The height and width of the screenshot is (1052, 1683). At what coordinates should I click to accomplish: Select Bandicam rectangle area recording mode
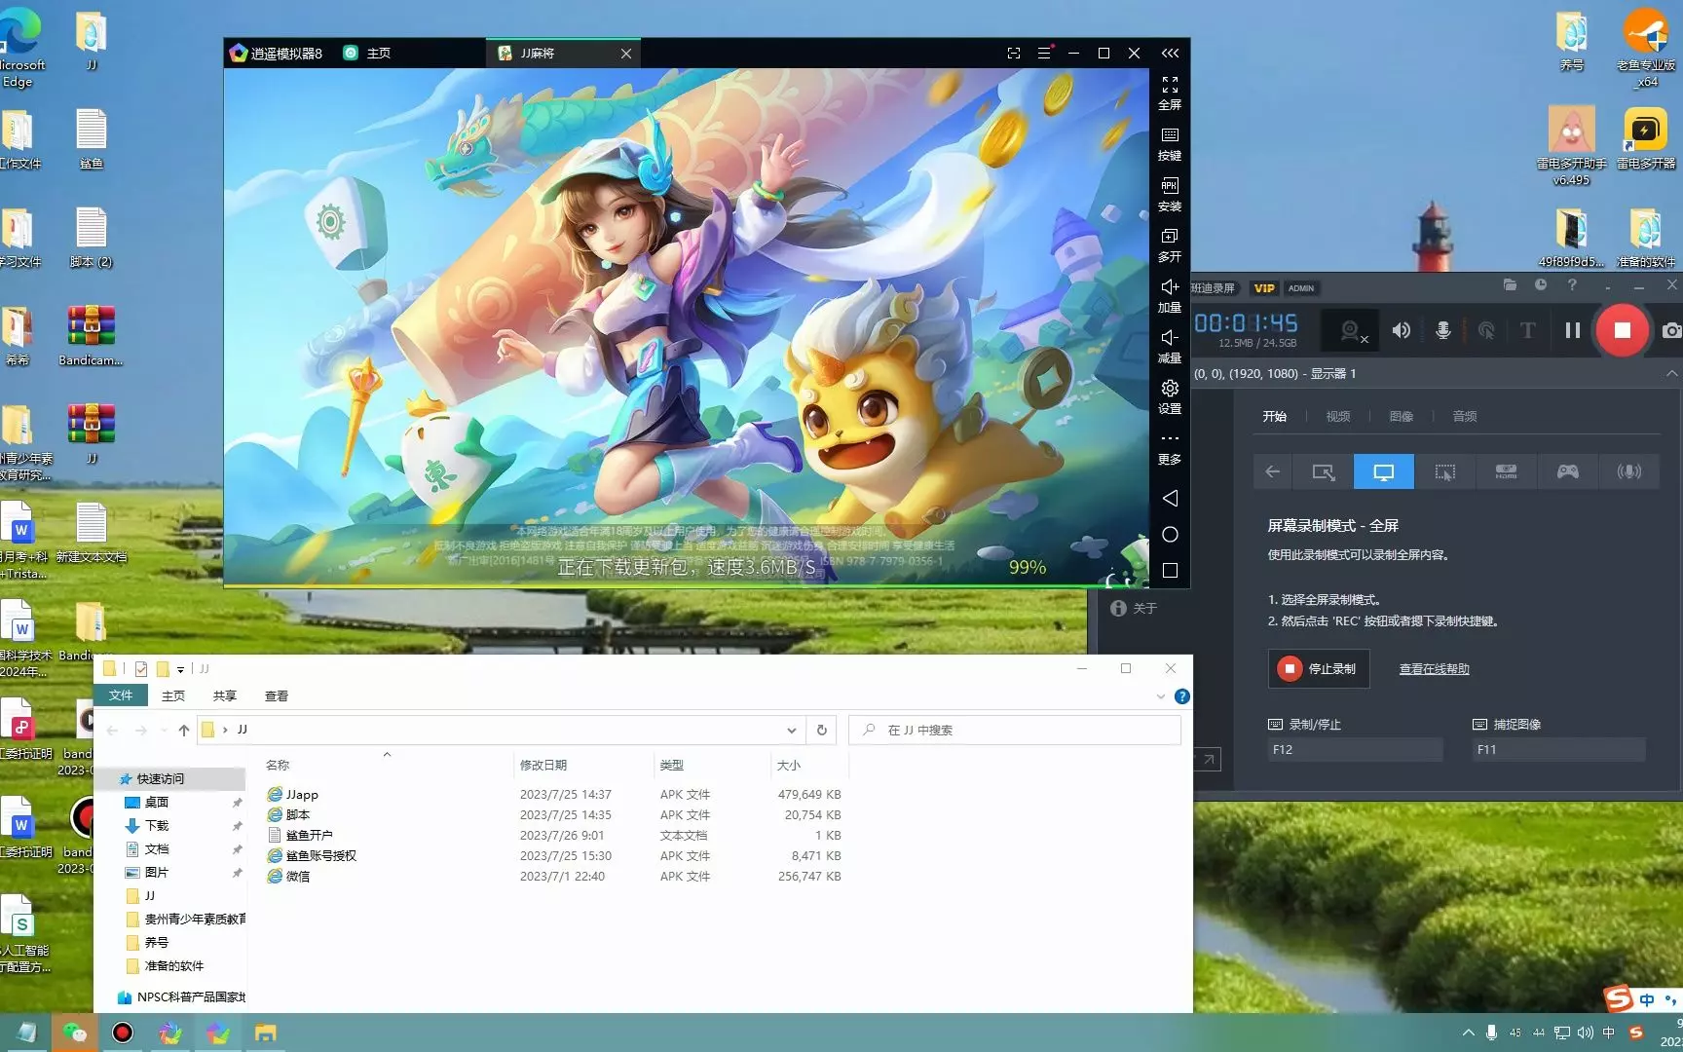tap(1323, 472)
